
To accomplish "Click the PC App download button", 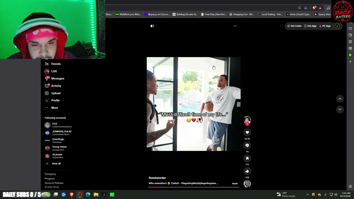I will click(325, 26).
